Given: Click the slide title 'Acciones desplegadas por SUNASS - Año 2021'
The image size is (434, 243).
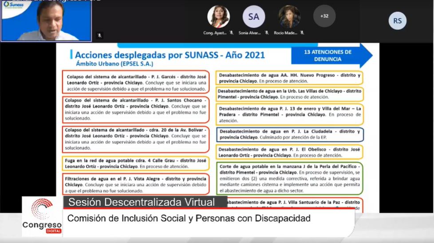Looking at the screenshot, I should tap(170, 55).
